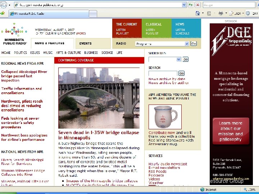Switch to the Events tab
The height and width of the screenshot is (194, 259).
93,43
